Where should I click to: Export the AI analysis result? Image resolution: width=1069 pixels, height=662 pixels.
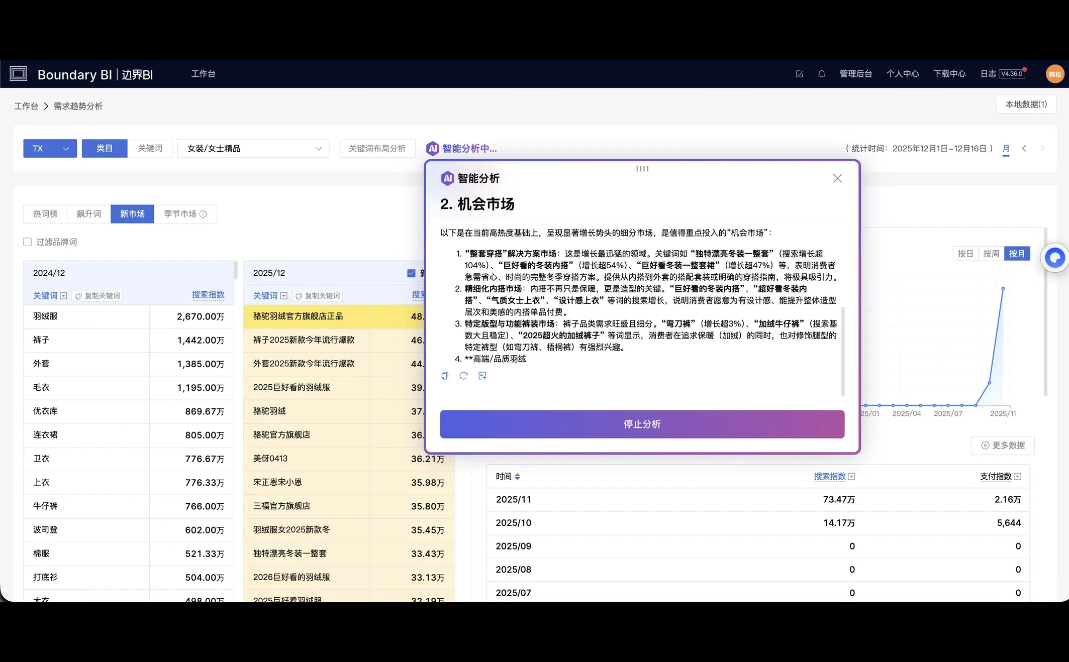coord(482,376)
